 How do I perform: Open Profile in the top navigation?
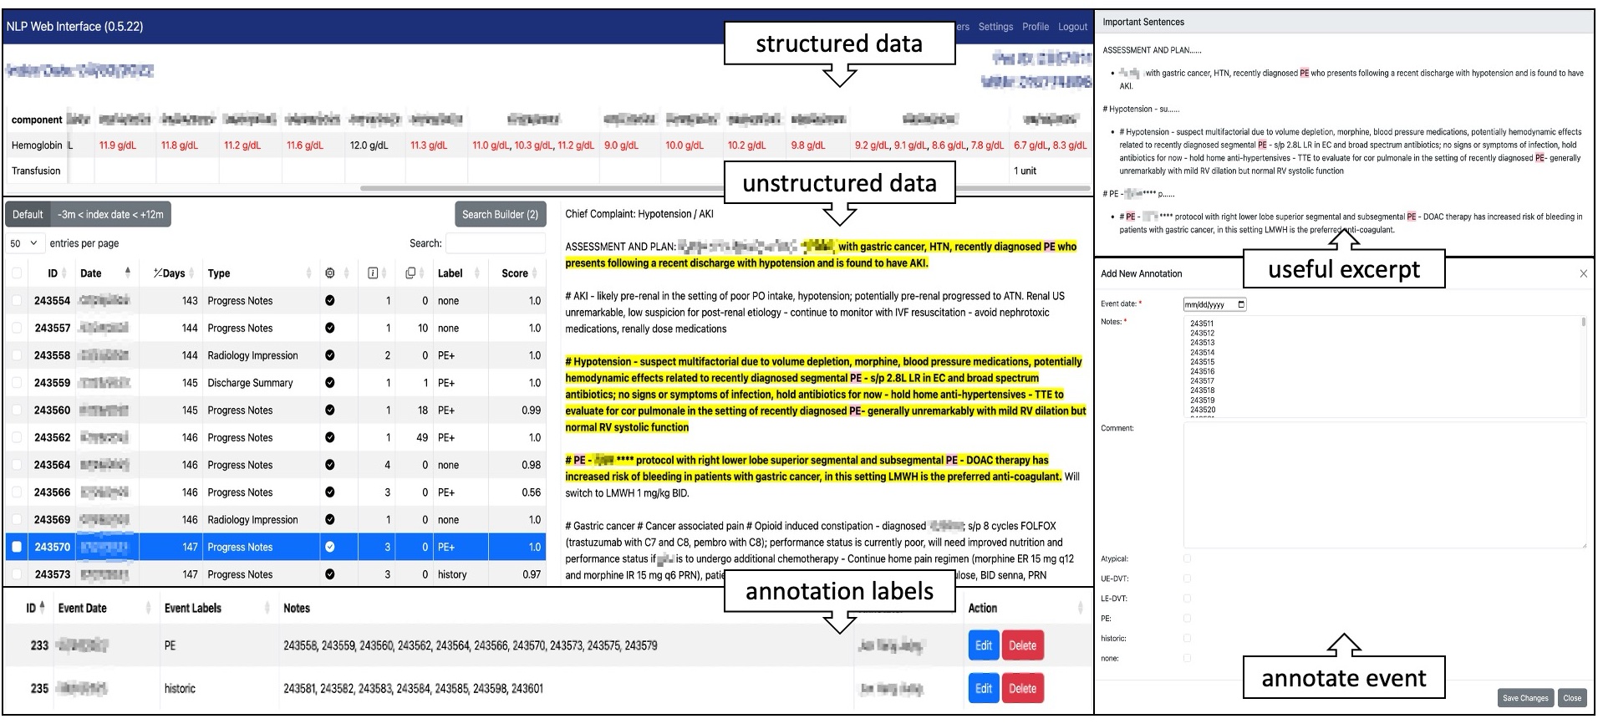(x=1036, y=27)
